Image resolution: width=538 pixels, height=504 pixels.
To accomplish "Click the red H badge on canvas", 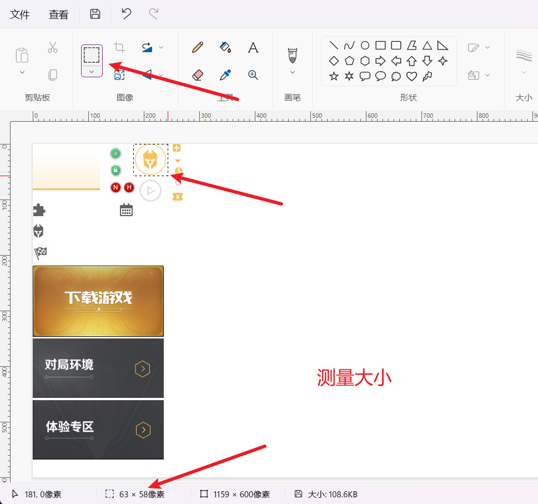I will point(129,187).
